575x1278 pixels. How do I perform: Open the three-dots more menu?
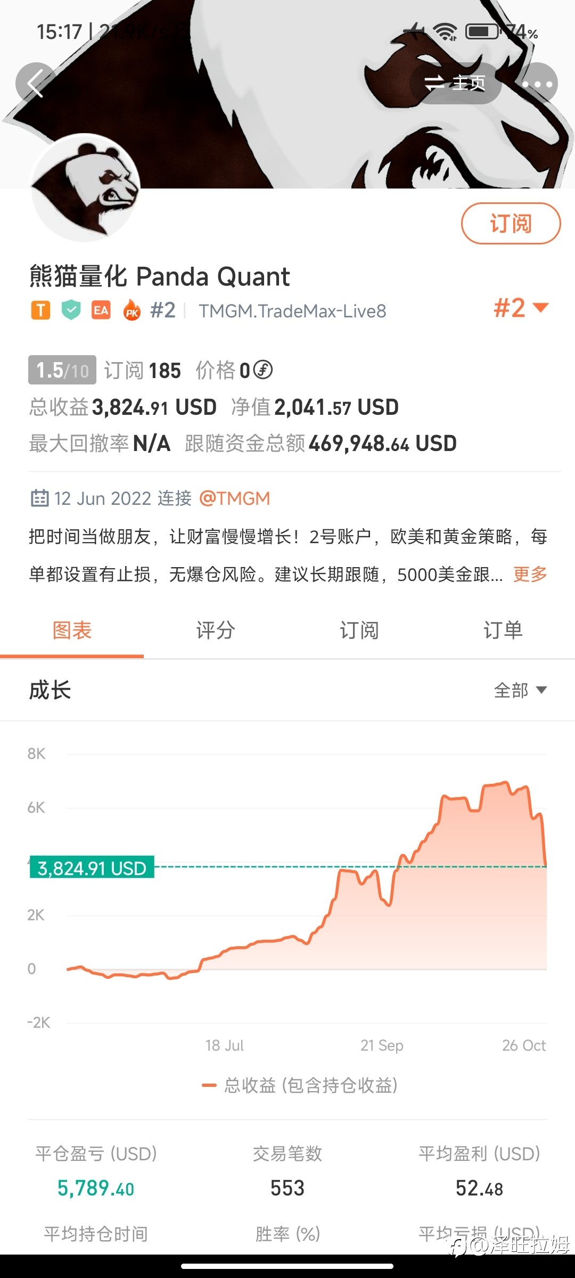point(537,84)
